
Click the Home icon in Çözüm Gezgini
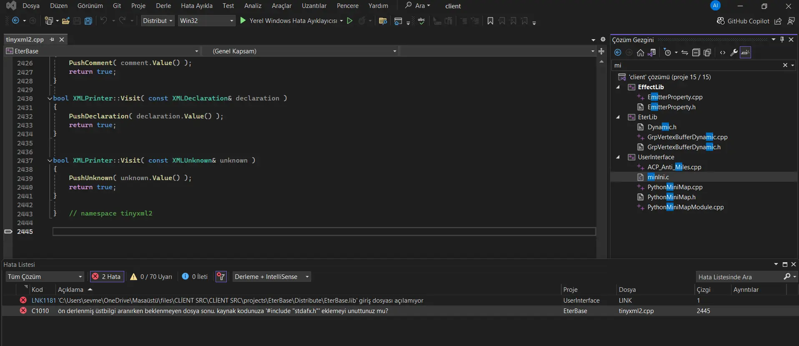pyautogui.click(x=640, y=53)
